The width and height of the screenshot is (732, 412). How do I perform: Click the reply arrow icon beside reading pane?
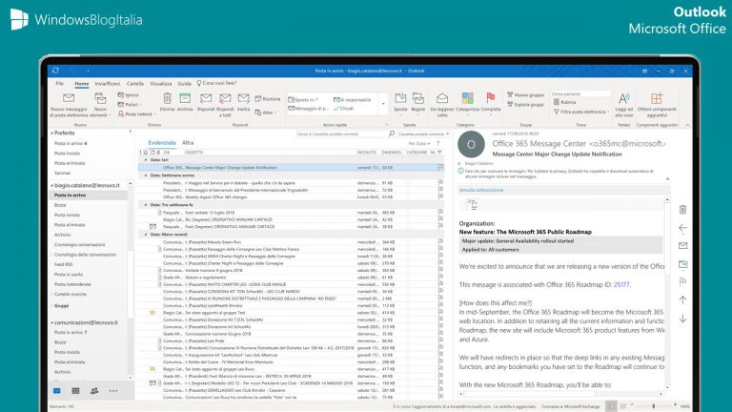tap(682, 228)
